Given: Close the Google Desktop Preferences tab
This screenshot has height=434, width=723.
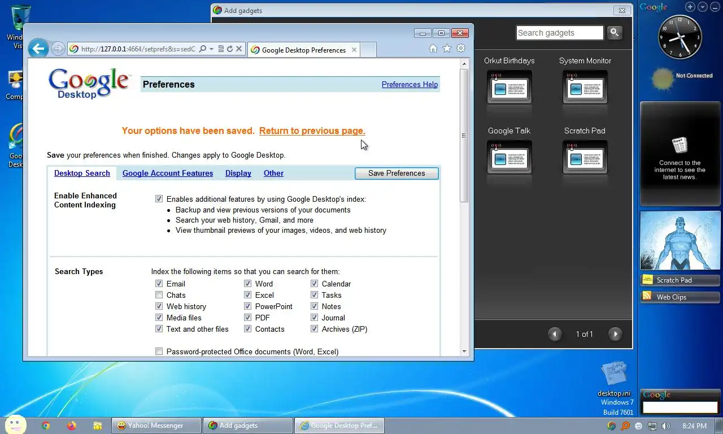Looking at the screenshot, I should pos(354,50).
